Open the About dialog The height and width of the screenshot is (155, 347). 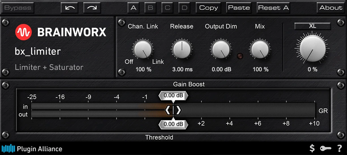tap(331, 8)
